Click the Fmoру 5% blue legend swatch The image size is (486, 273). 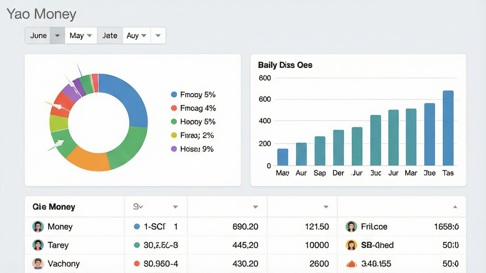click(x=174, y=95)
